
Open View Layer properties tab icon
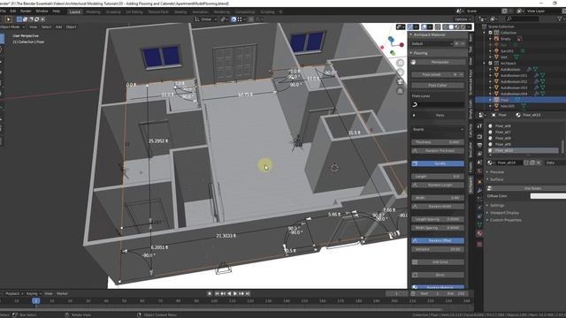(479, 154)
